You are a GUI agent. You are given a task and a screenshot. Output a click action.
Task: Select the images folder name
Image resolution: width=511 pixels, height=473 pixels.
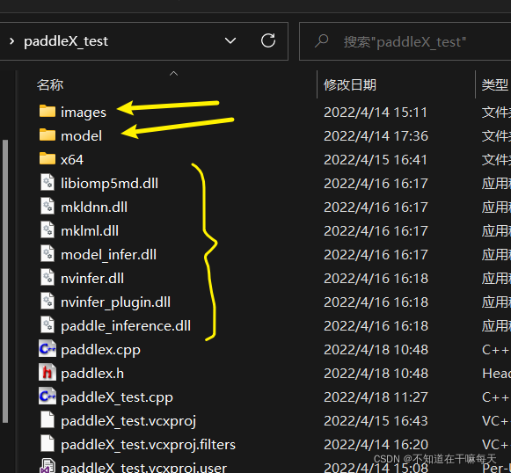(84, 113)
